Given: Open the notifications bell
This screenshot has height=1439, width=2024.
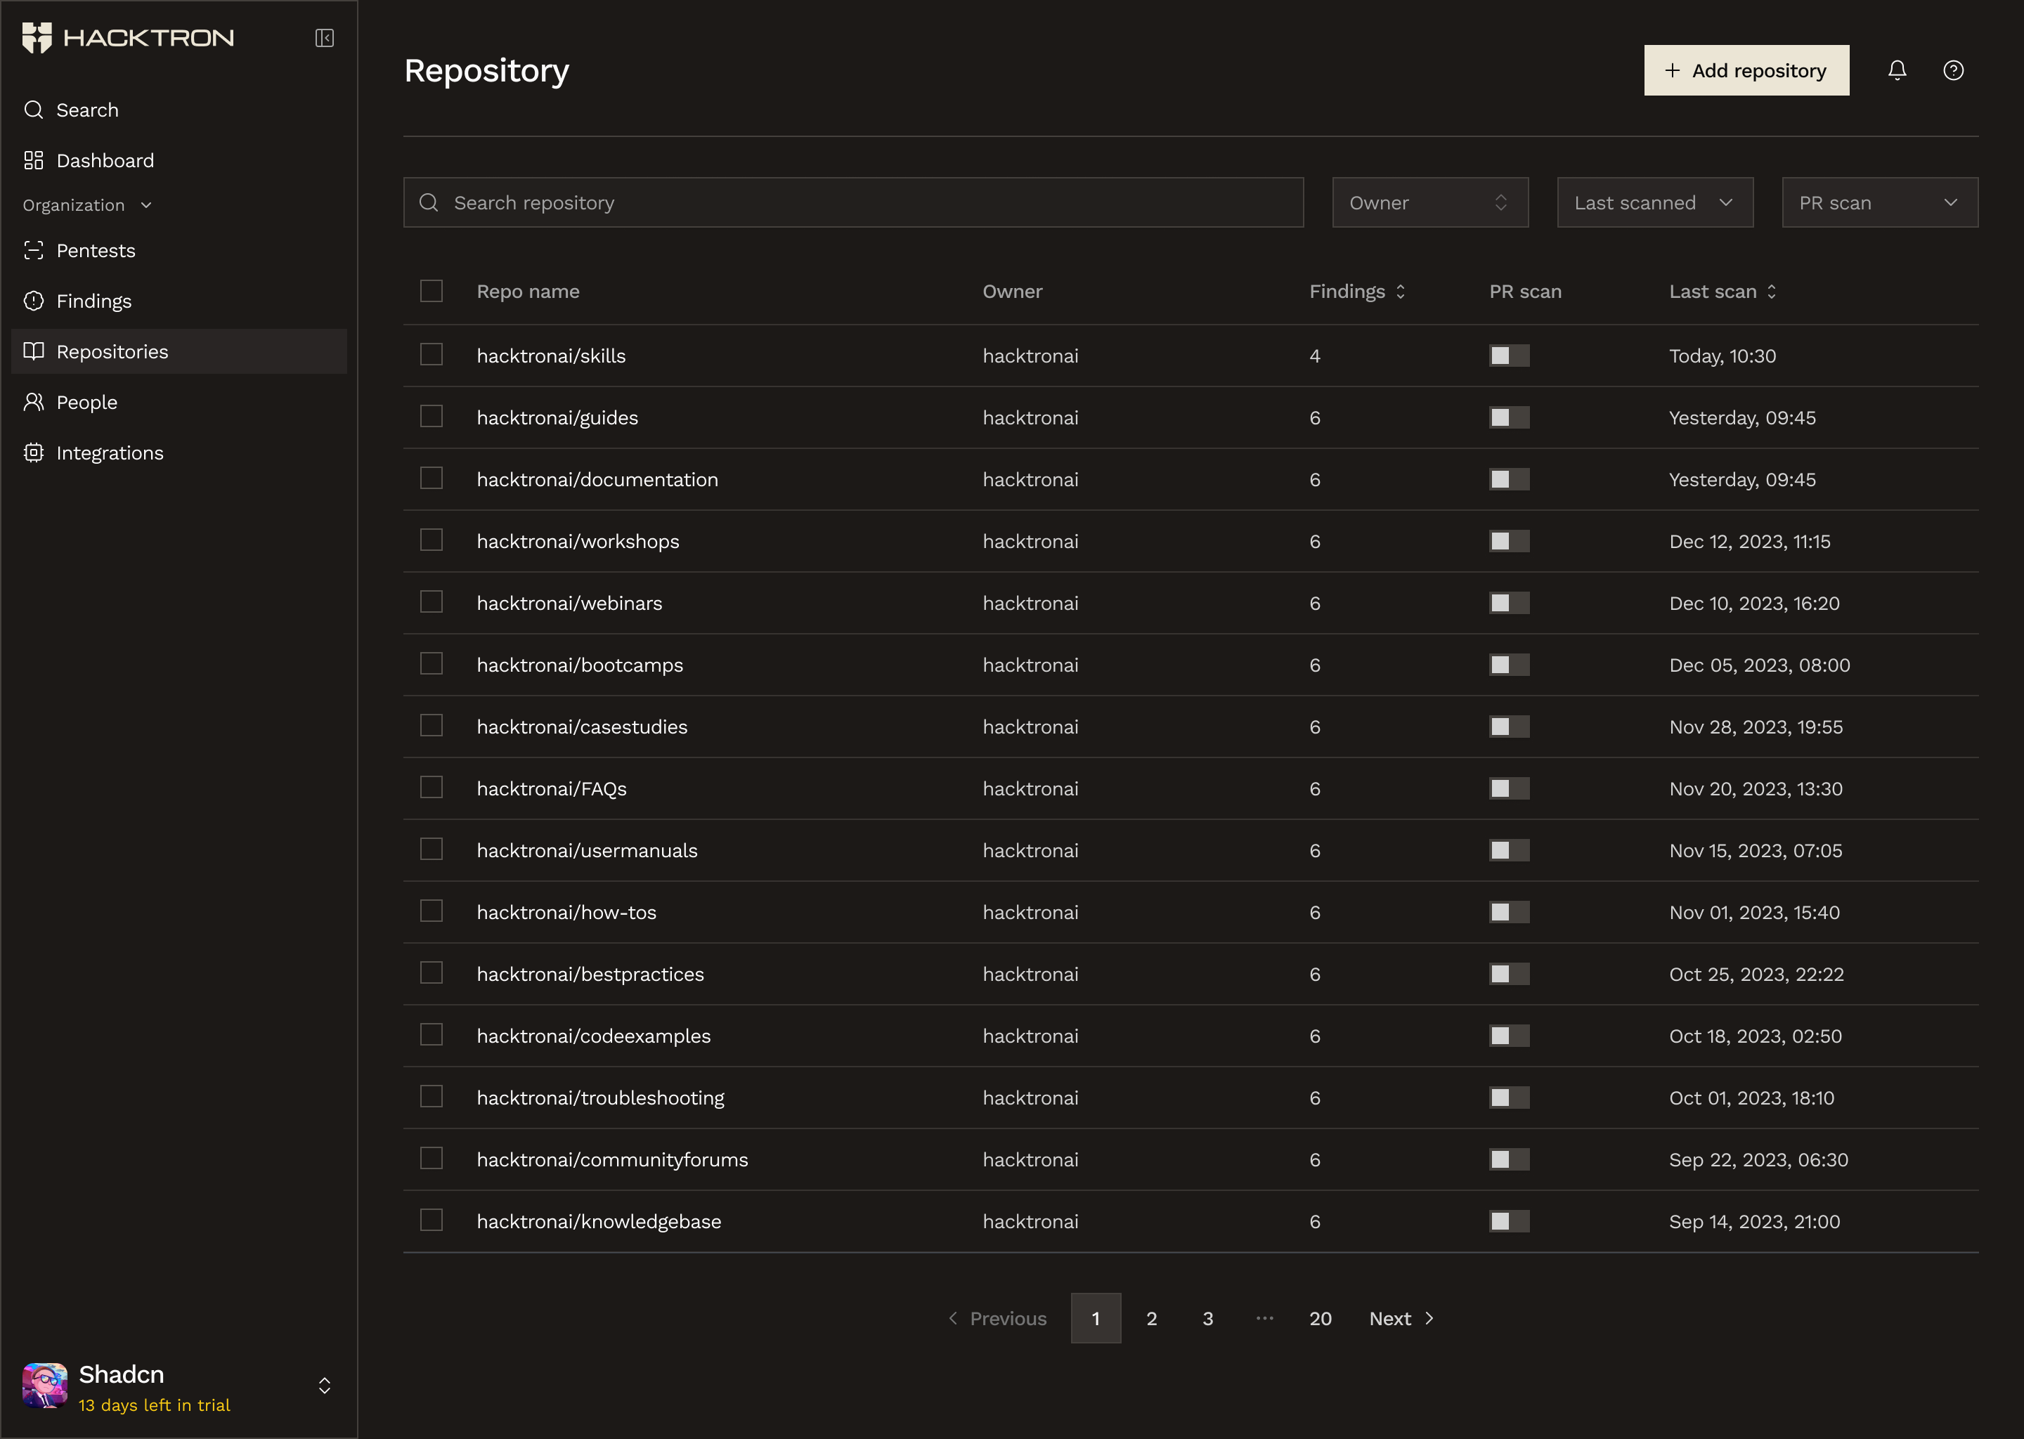Looking at the screenshot, I should pos(1897,70).
